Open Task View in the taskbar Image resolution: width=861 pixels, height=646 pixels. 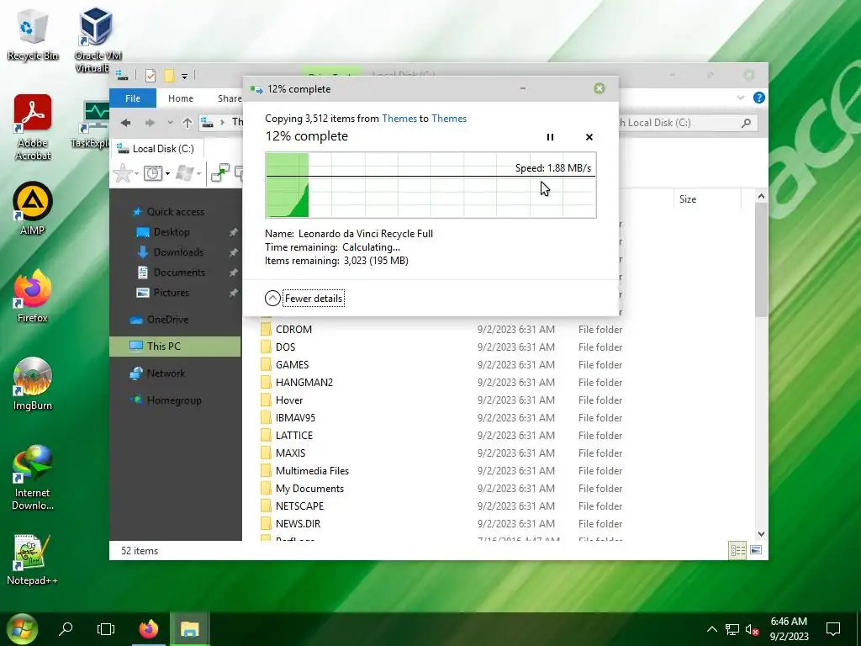(105, 629)
